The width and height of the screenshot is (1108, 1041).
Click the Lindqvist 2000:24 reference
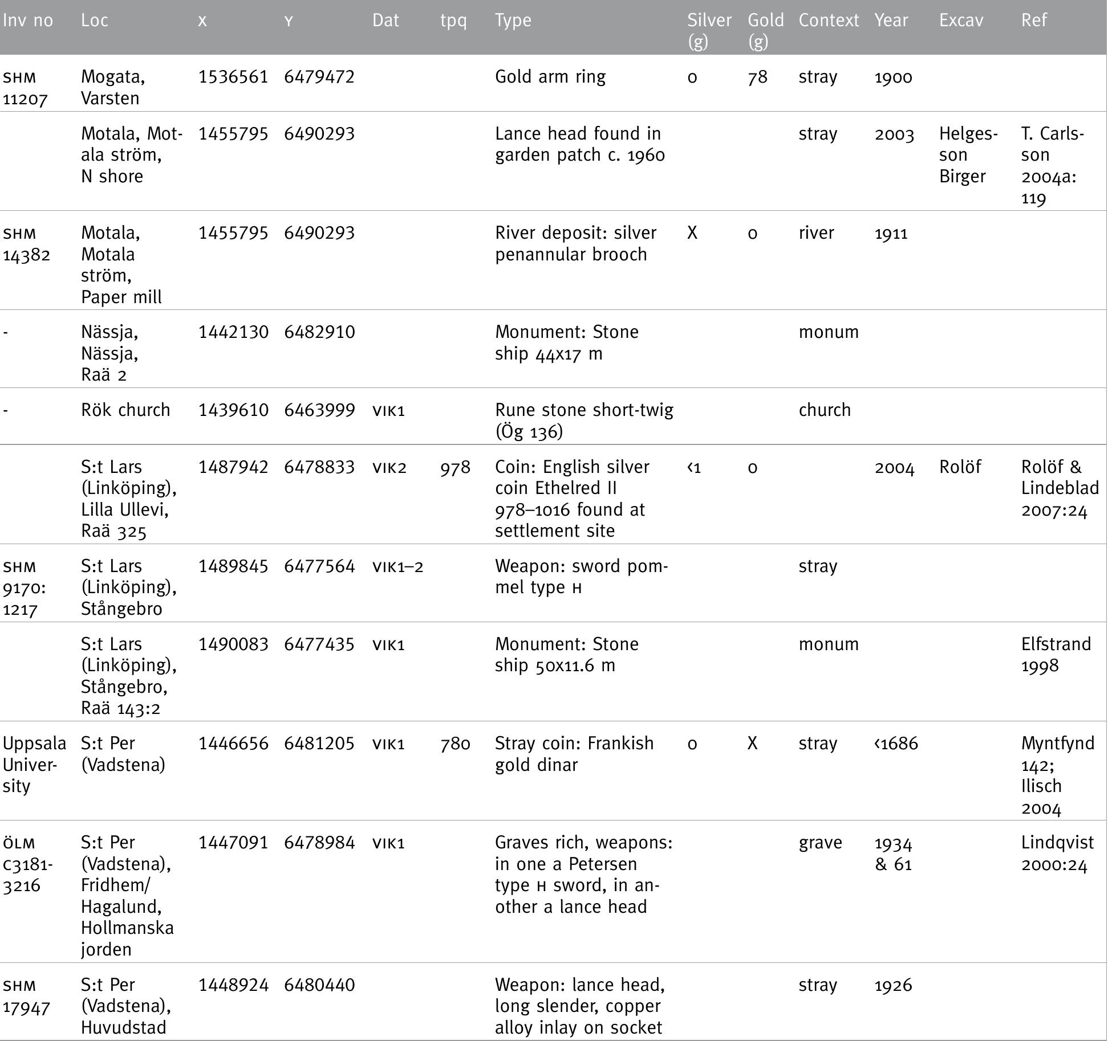coord(1057,853)
